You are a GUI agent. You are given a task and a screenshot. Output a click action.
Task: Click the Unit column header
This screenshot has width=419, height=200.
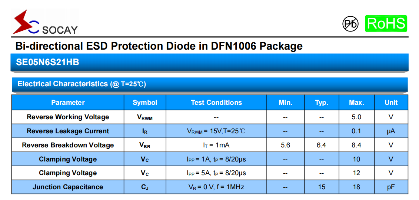[x=391, y=103]
